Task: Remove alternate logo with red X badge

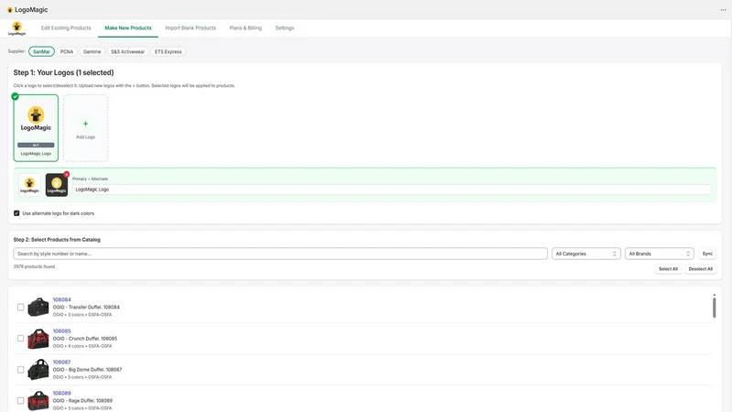Action: (x=67, y=175)
